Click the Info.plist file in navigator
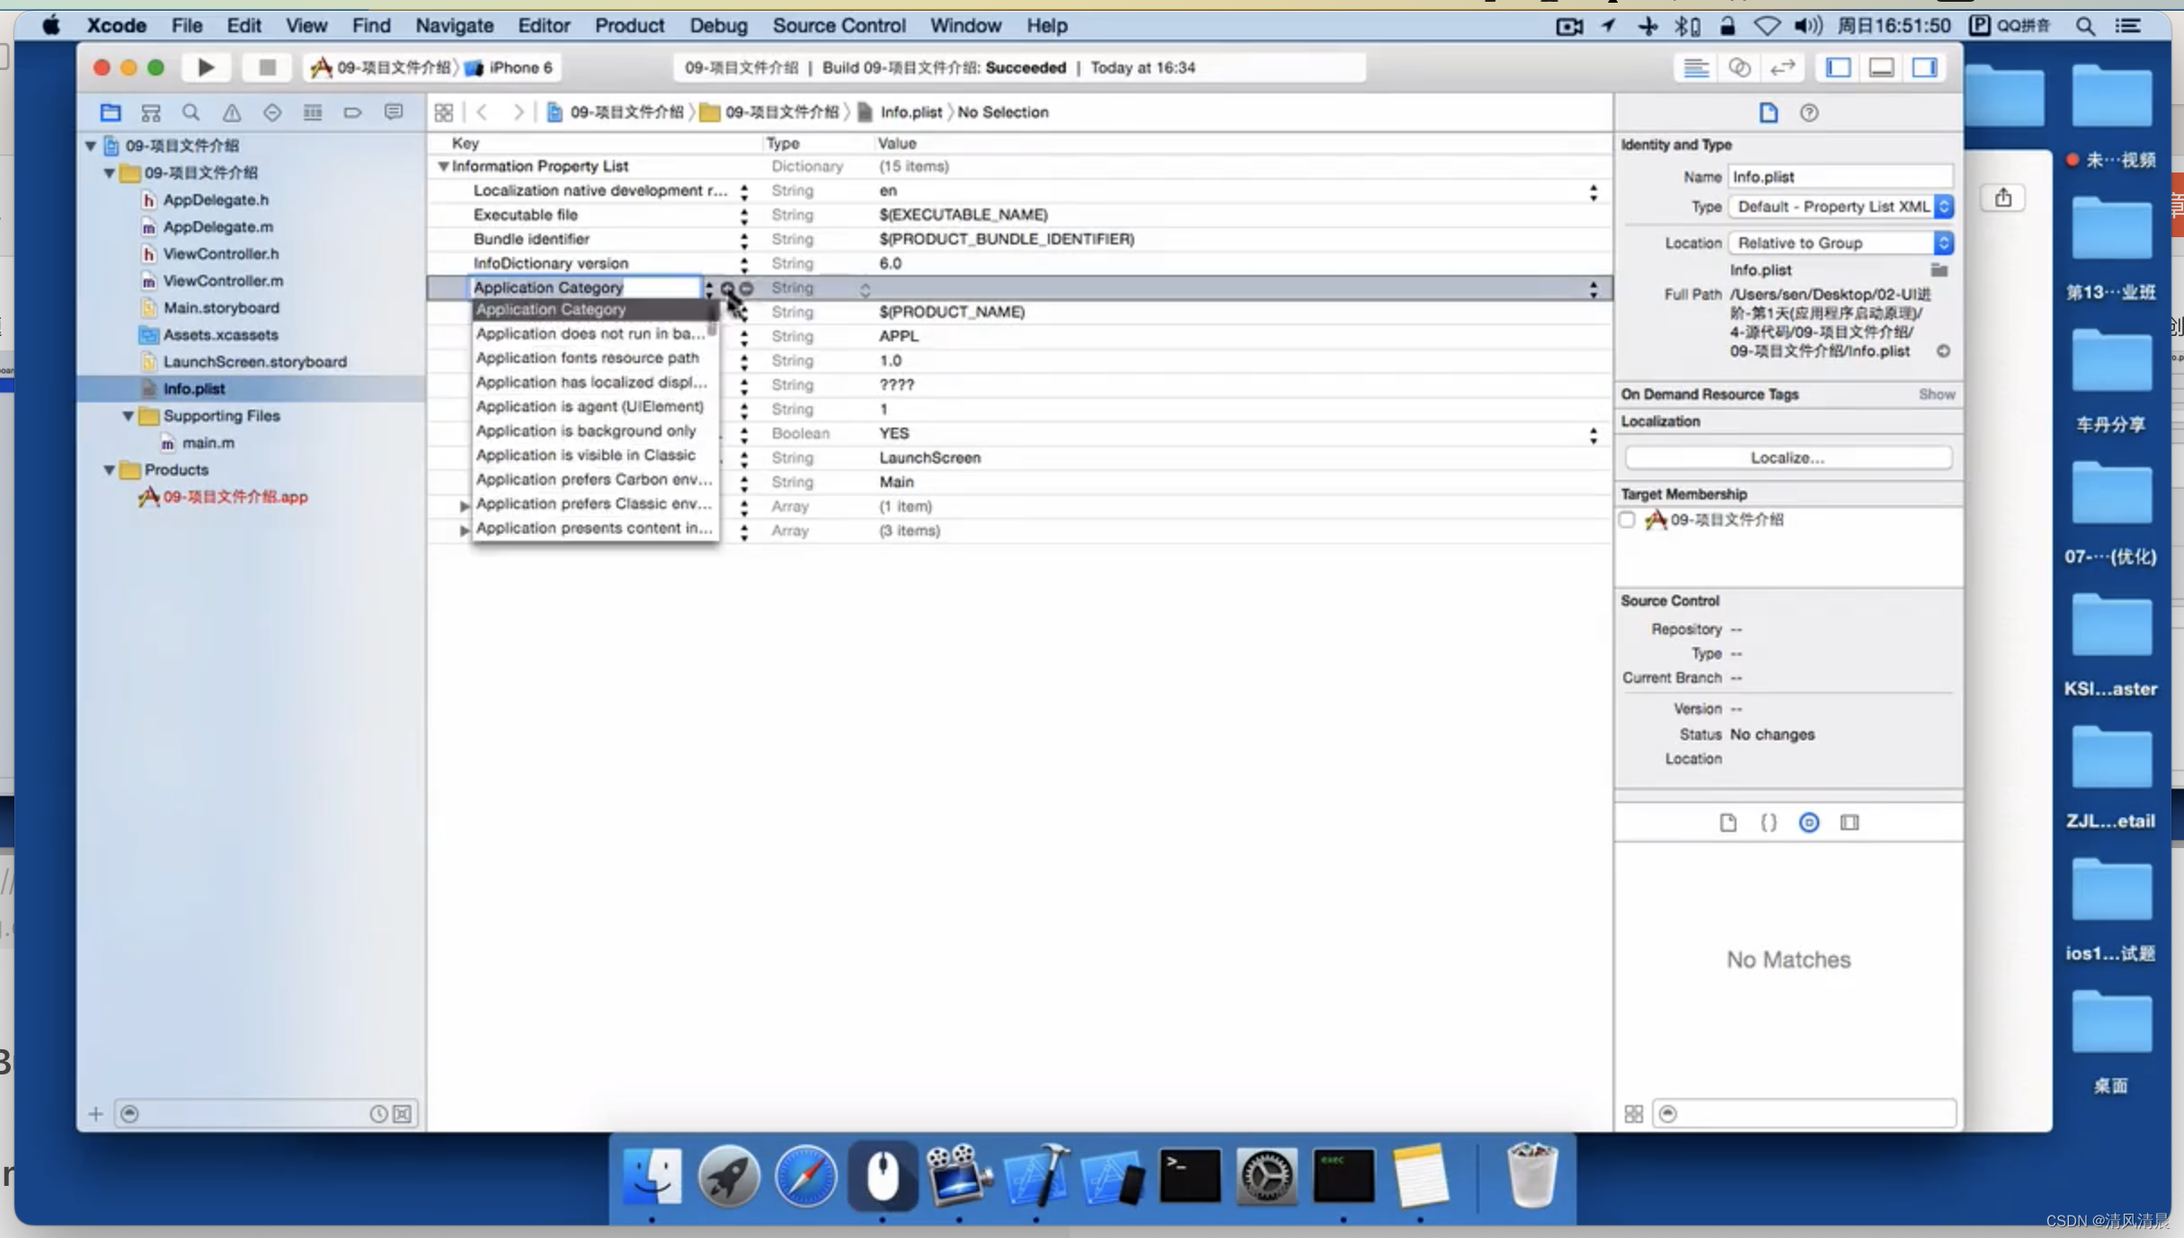This screenshot has height=1238, width=2184. click(x=193, y=388)
